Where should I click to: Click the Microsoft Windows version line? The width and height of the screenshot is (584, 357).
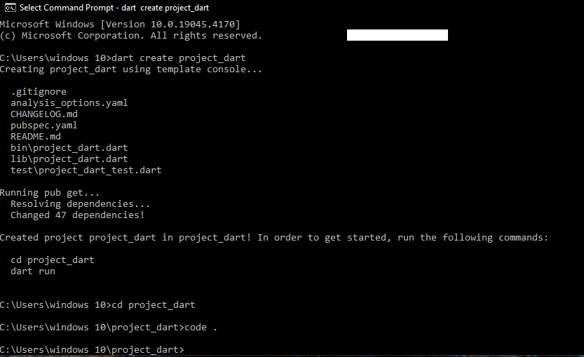click(120, 24)
